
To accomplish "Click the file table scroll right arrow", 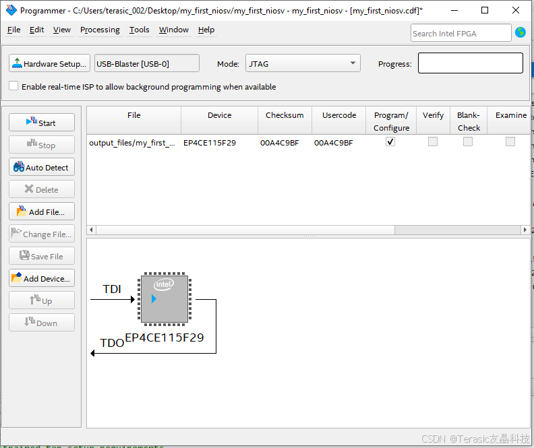I will 525,230.
